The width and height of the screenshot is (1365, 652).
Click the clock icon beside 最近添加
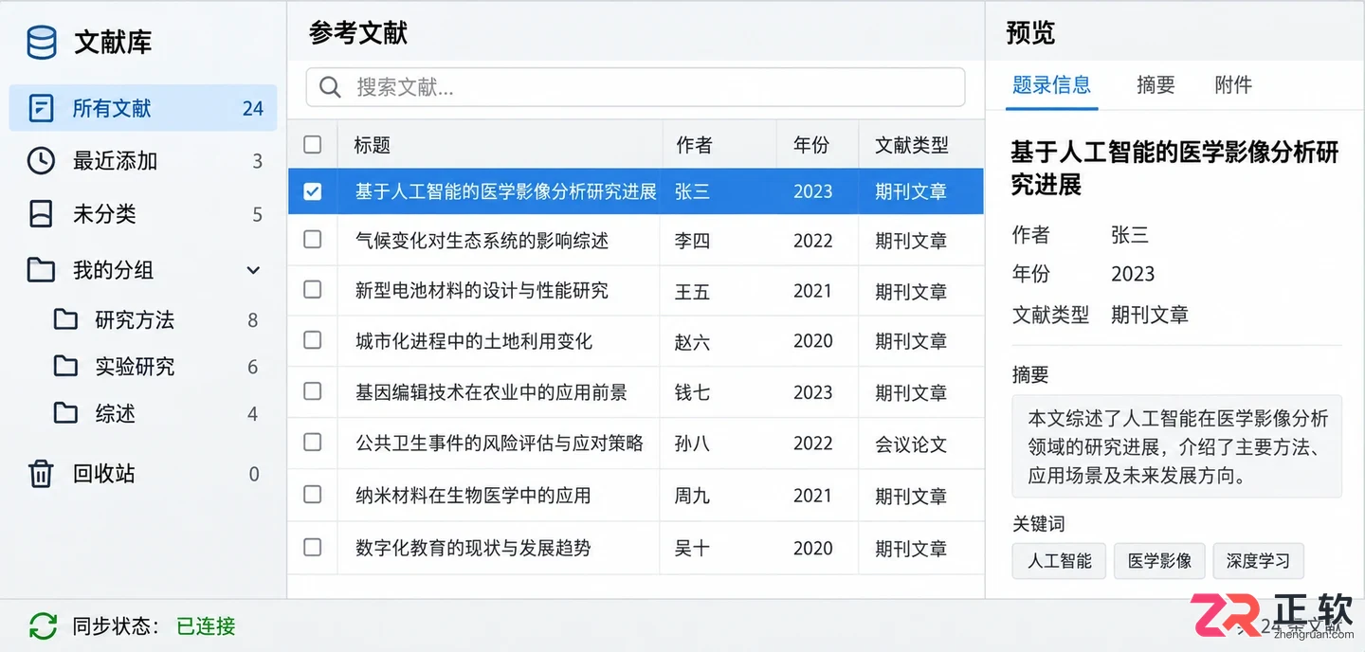[41, 161]
